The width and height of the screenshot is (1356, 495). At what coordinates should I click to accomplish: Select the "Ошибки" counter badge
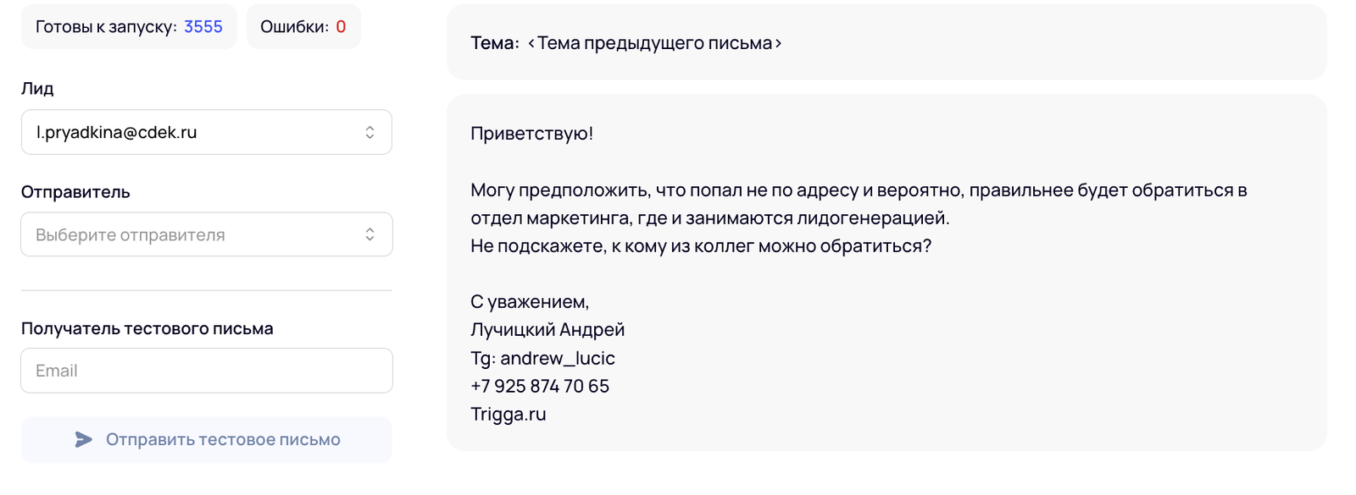click(303, 26)
